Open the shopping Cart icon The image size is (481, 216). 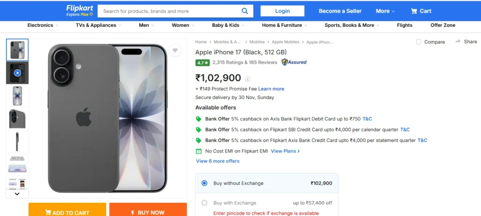414,11
